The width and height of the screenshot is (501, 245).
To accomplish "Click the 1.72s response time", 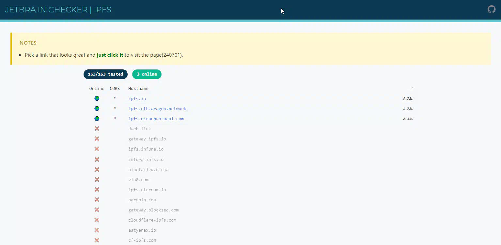I will tap(408, 108).
